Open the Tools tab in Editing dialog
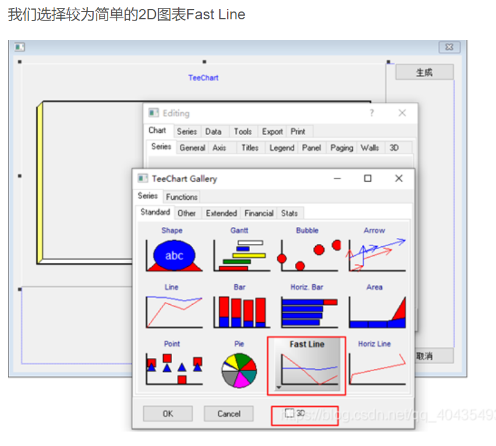 coord(243,132)
